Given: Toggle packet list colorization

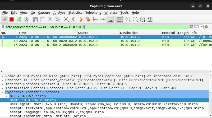Looking at the screenshot, I should pos(119,20).
